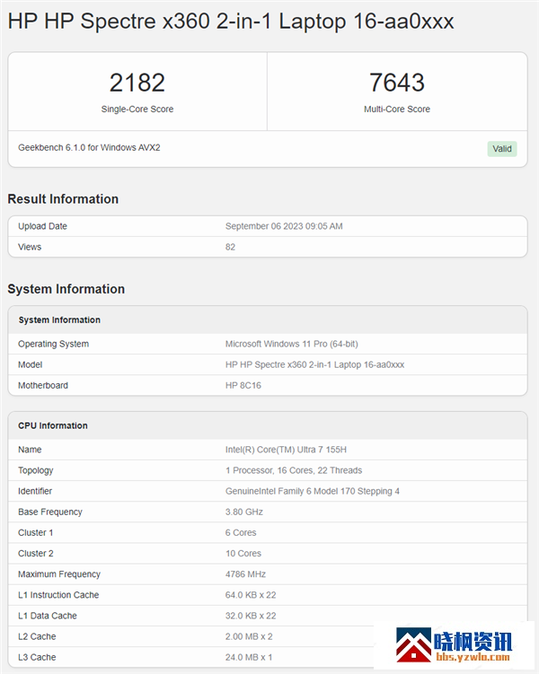Click the 10 Cores value
The height and width of the screenshot is (674, 539).
[x=243, y=553]
